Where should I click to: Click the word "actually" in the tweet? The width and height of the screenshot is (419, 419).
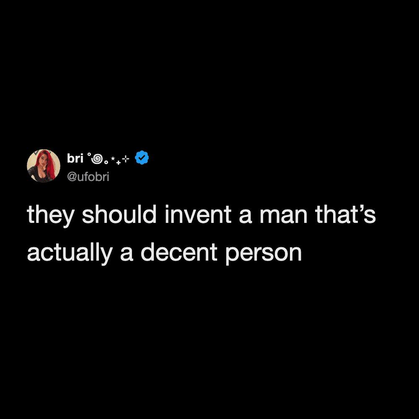point(70,253)
